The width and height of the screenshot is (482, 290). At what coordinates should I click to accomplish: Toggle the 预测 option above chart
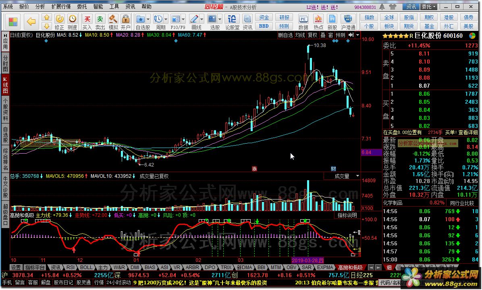(341, 35)
